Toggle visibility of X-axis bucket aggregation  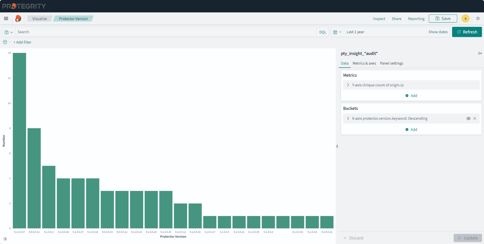click(x=468, y=118)
